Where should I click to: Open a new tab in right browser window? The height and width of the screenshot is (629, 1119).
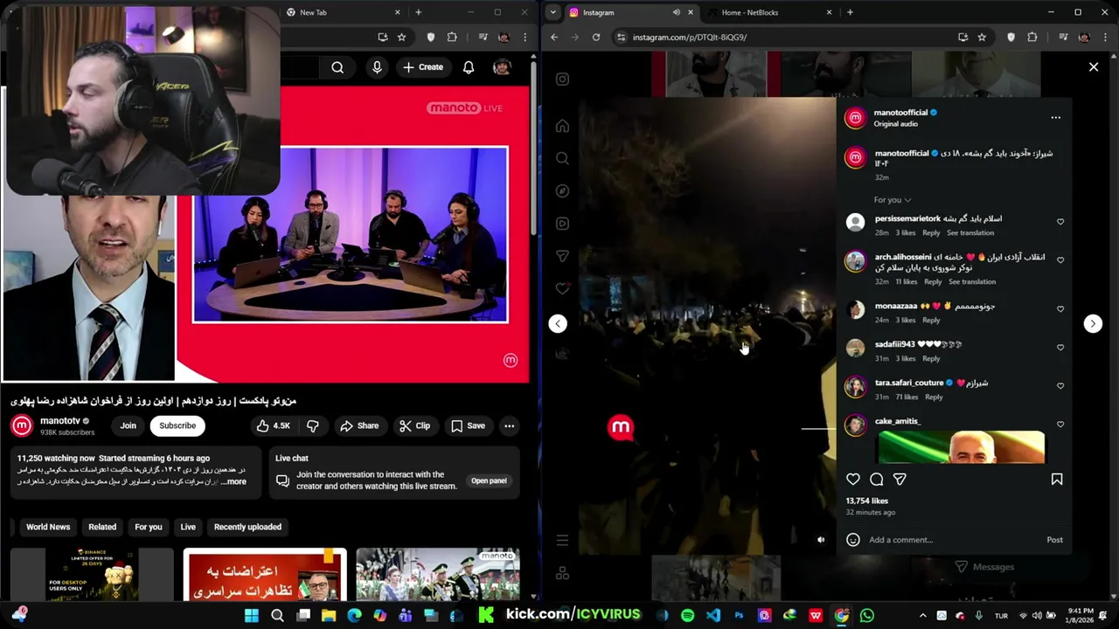(850, 12)
